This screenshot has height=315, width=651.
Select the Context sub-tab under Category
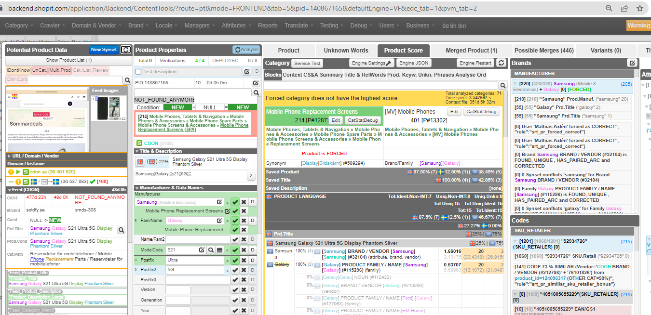[x=292, y=75]
